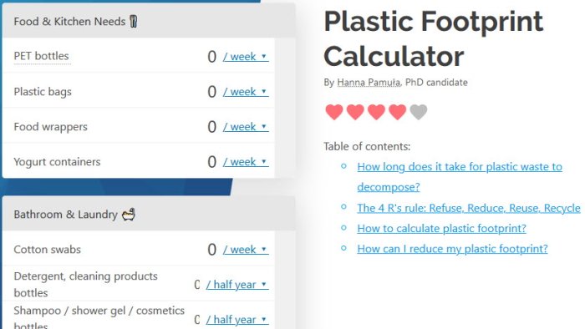Go to How long does plastic decompose link
Image resolution: width=585 pixels, height=329 pixels.
(x=460, y=177)
